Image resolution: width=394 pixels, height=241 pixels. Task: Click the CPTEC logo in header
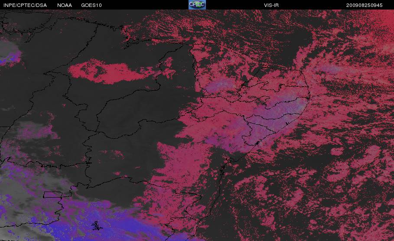197,5
